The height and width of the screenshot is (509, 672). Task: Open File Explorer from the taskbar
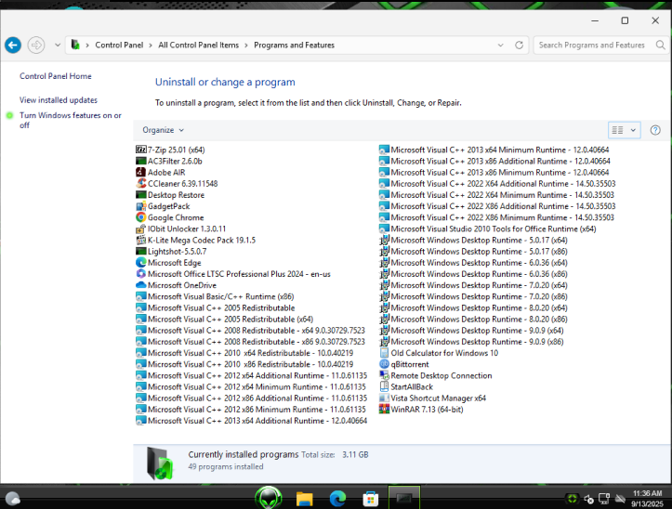[x=304, y=499]
